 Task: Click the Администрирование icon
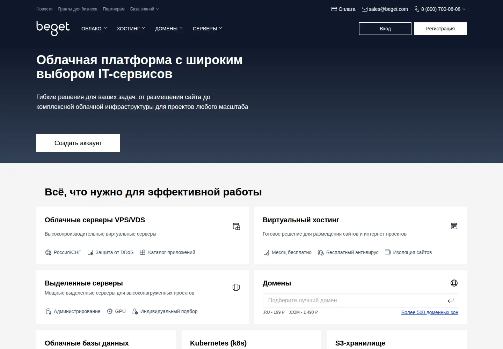tap(48, 311)
